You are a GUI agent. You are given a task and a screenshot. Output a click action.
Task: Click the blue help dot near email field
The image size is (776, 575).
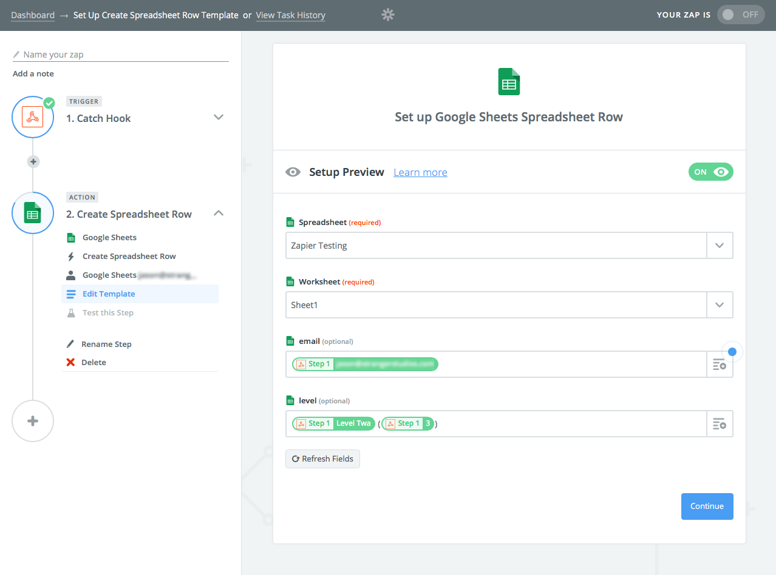pyautogui.click(x=732, y=352)
